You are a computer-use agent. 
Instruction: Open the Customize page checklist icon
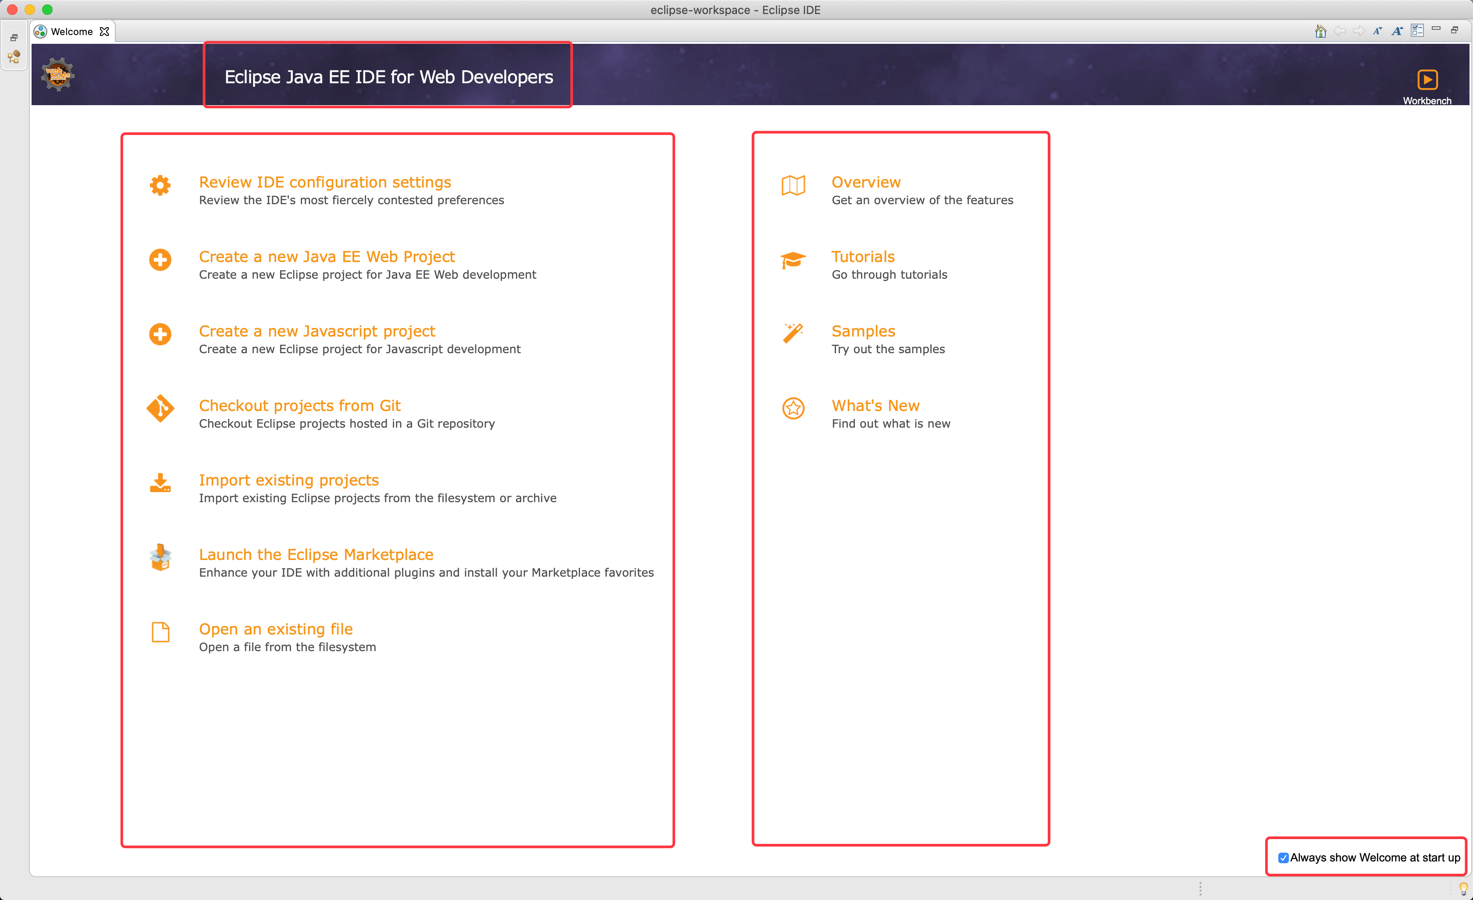point(1417,31)
